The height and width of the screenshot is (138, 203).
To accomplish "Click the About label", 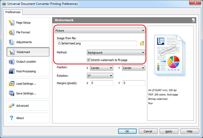I will point(20,118).
